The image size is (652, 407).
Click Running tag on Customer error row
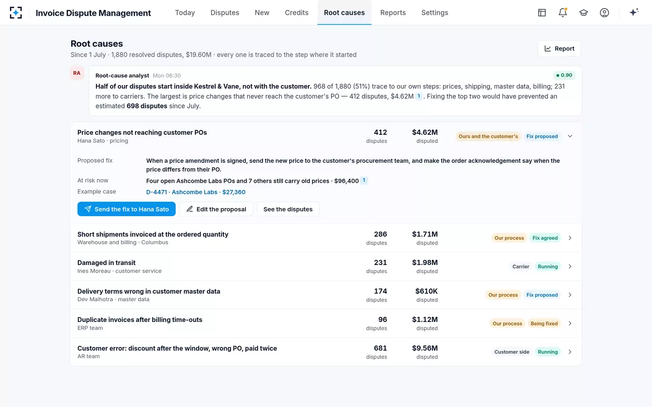tap(548, 352)
